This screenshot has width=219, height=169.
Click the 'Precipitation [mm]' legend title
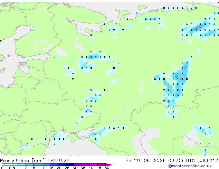[22, 161]
